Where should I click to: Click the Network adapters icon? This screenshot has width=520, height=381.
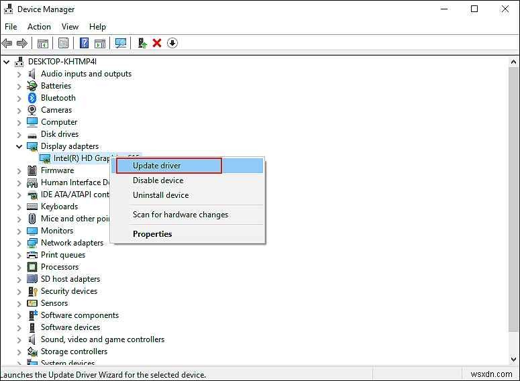pyautogui.click(x=32, y=243)
